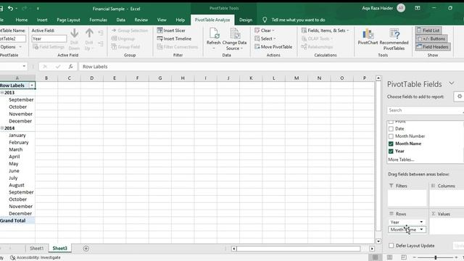
Task: Open Select dropdown menu
Action: [265, 38]
